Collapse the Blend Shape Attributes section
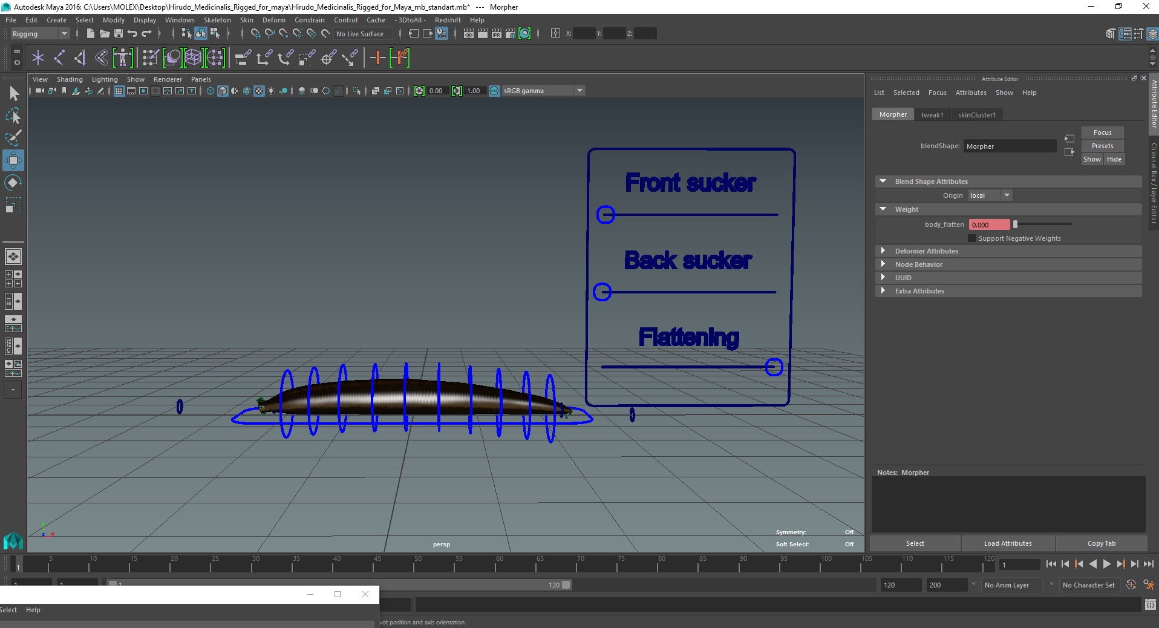This screenshot has height=628, width=1159. click(883, 182)
